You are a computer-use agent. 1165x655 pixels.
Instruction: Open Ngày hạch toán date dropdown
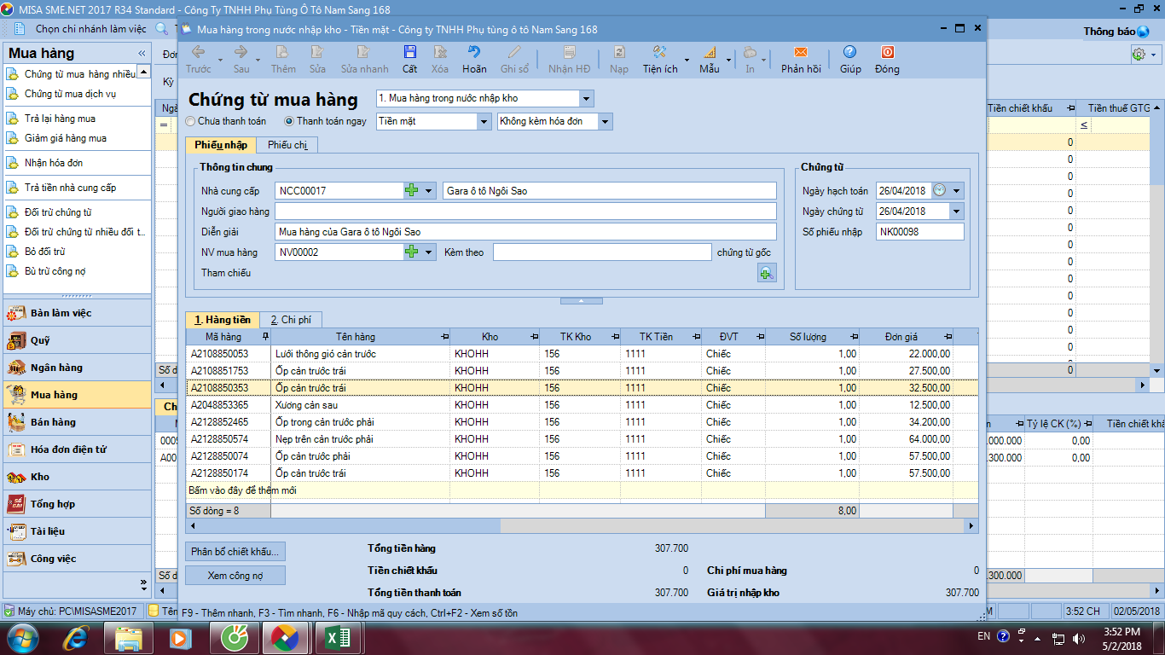coord(957,191)
